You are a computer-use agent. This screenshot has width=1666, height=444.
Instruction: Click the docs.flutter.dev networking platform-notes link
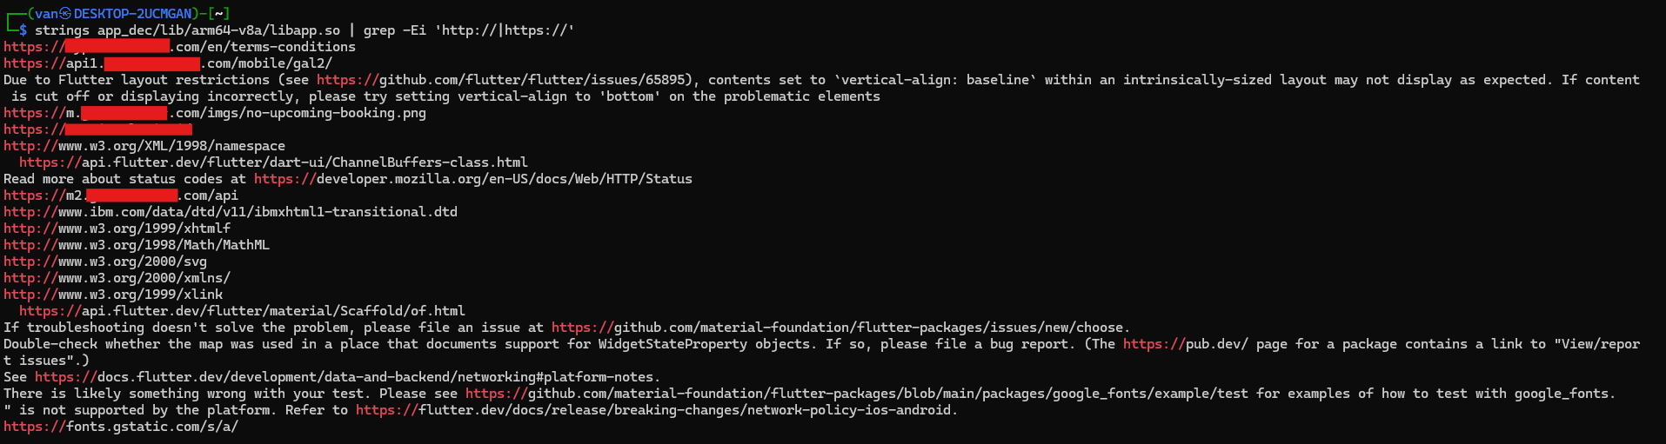[x=345, y=377]
